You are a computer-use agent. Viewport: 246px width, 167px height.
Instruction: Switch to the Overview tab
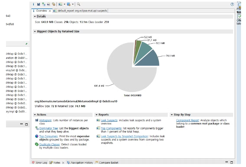pos(42,11)
